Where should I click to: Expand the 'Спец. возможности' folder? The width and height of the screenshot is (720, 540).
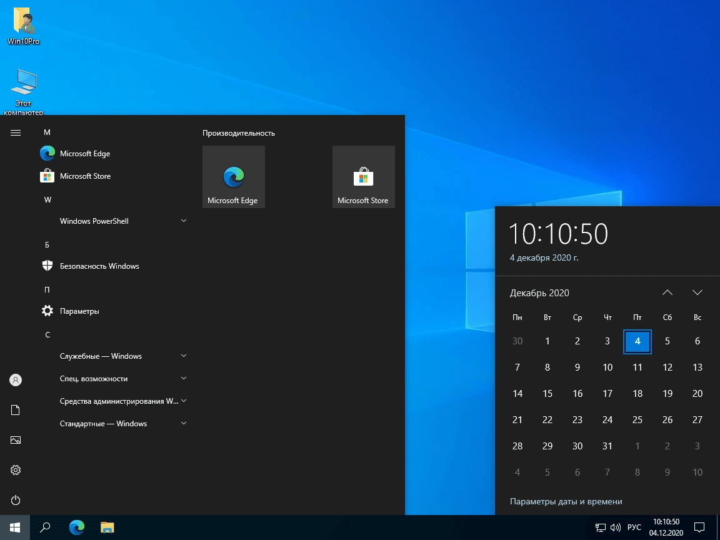113,378
